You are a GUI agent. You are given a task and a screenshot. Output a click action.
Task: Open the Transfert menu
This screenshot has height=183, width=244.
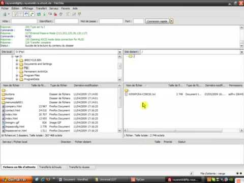[x=41, y=8]
